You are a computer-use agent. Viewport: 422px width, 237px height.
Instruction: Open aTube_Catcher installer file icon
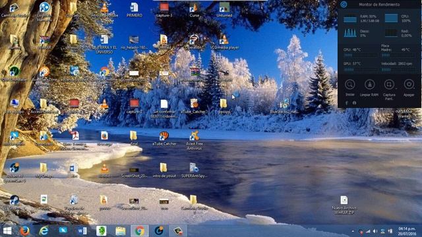click(194, 105)
